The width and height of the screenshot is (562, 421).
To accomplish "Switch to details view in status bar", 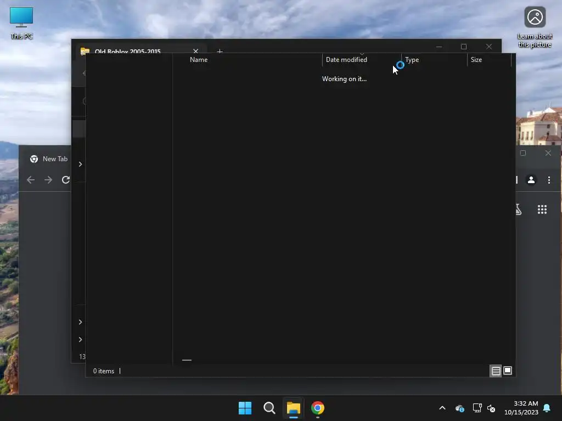I will tap(496, 371).
